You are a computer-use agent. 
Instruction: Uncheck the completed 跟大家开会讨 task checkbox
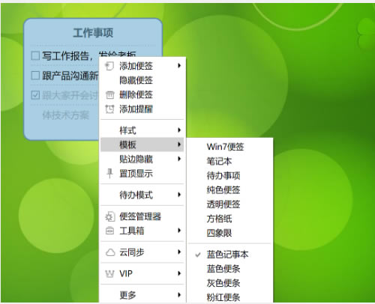(x=35, y=95)
